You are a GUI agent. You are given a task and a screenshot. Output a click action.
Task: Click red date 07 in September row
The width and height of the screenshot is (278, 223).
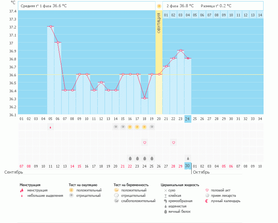21,166
